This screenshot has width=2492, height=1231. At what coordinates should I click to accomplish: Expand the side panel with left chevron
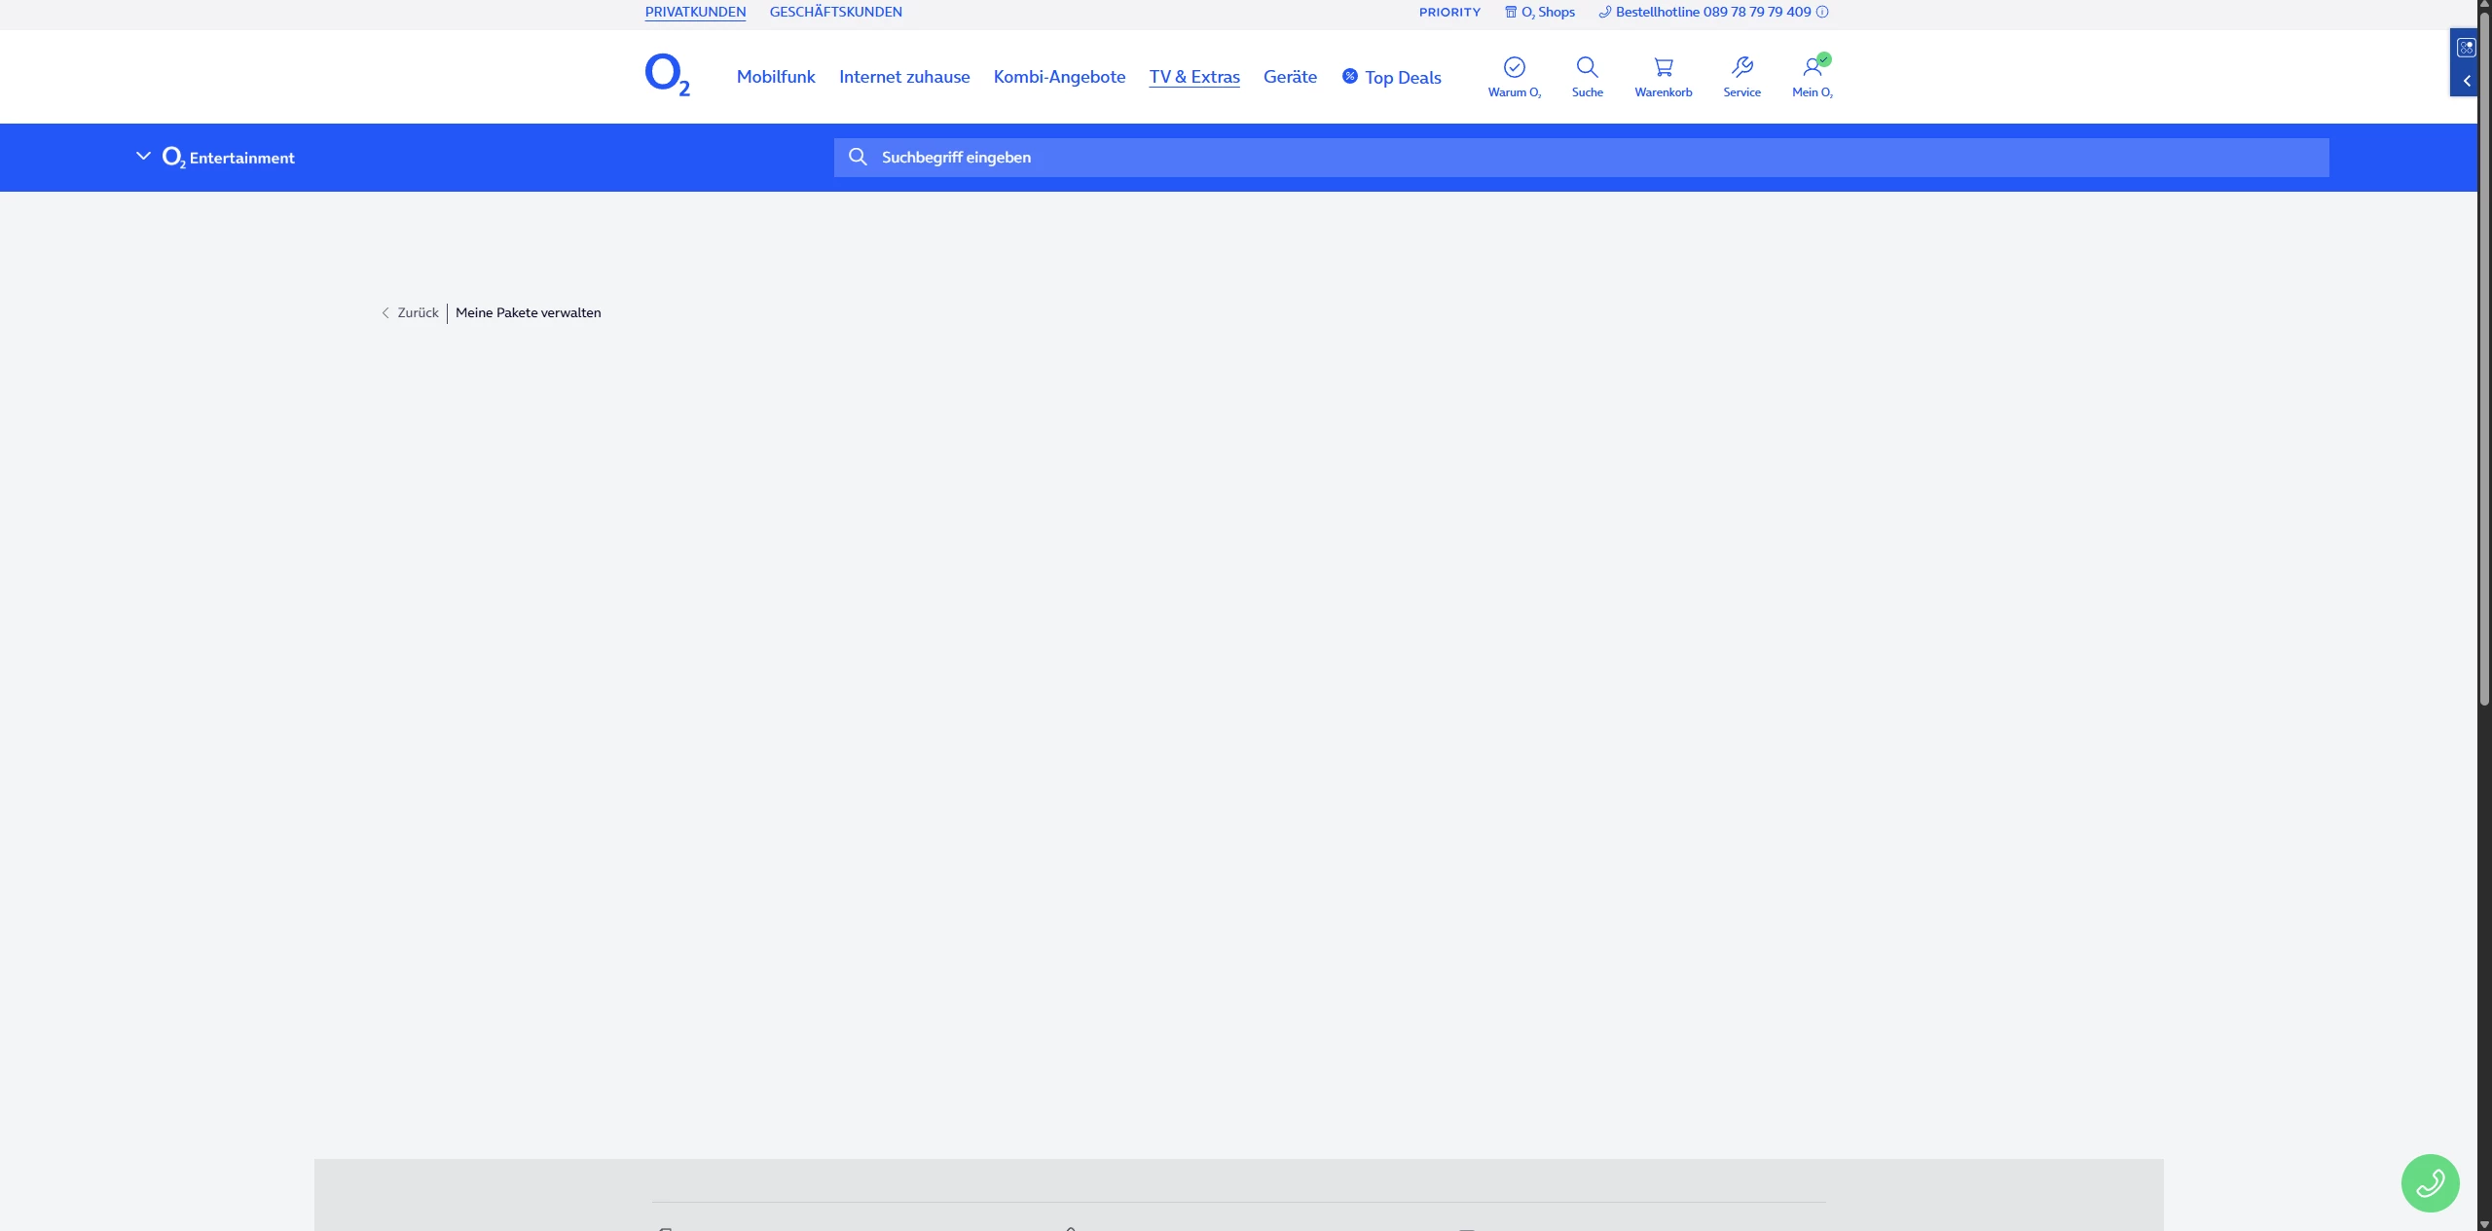pos(2466,81)
